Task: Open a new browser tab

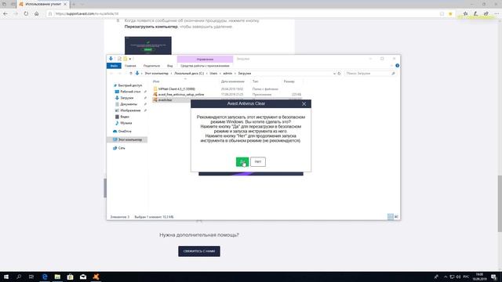Action: tap(73, 5)
